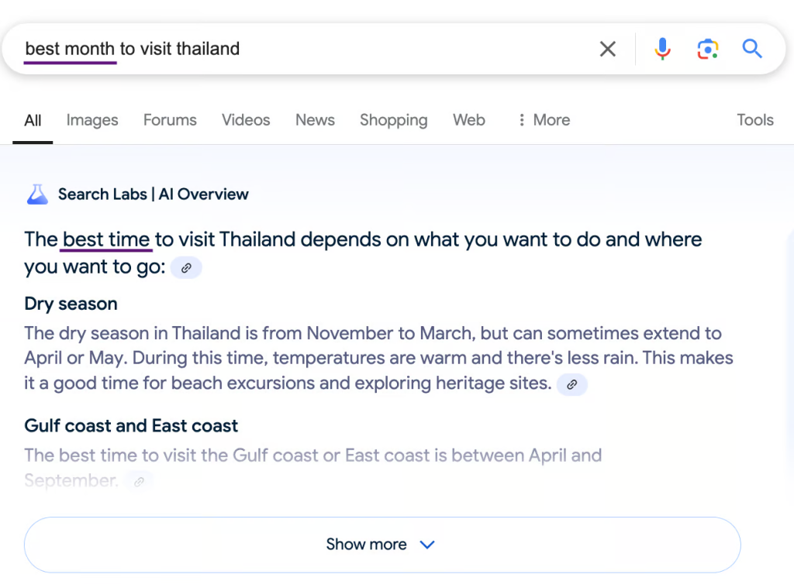
Task: Go to the Videos results tab
Action: coord(246,120)
